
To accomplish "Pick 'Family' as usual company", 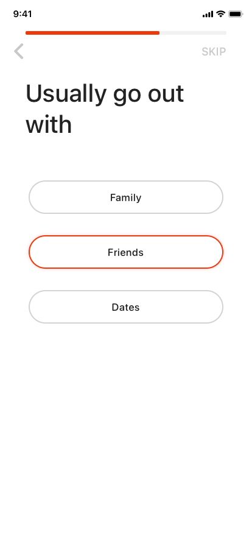I will point(125,197).
